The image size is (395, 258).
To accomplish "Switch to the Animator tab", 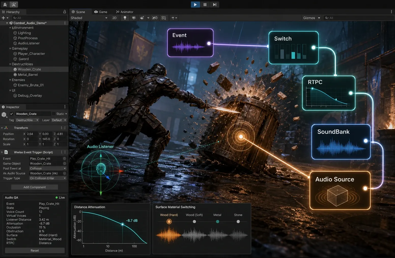I will [x=125, y=12].
